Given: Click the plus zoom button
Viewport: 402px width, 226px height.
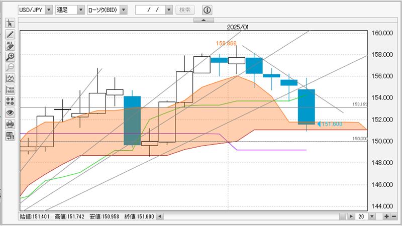Looking at the screenshot, I should click(386, 216).
